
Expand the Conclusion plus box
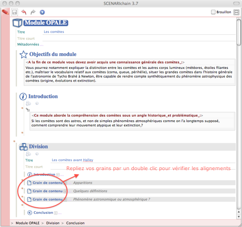click(x=56, y=213)
